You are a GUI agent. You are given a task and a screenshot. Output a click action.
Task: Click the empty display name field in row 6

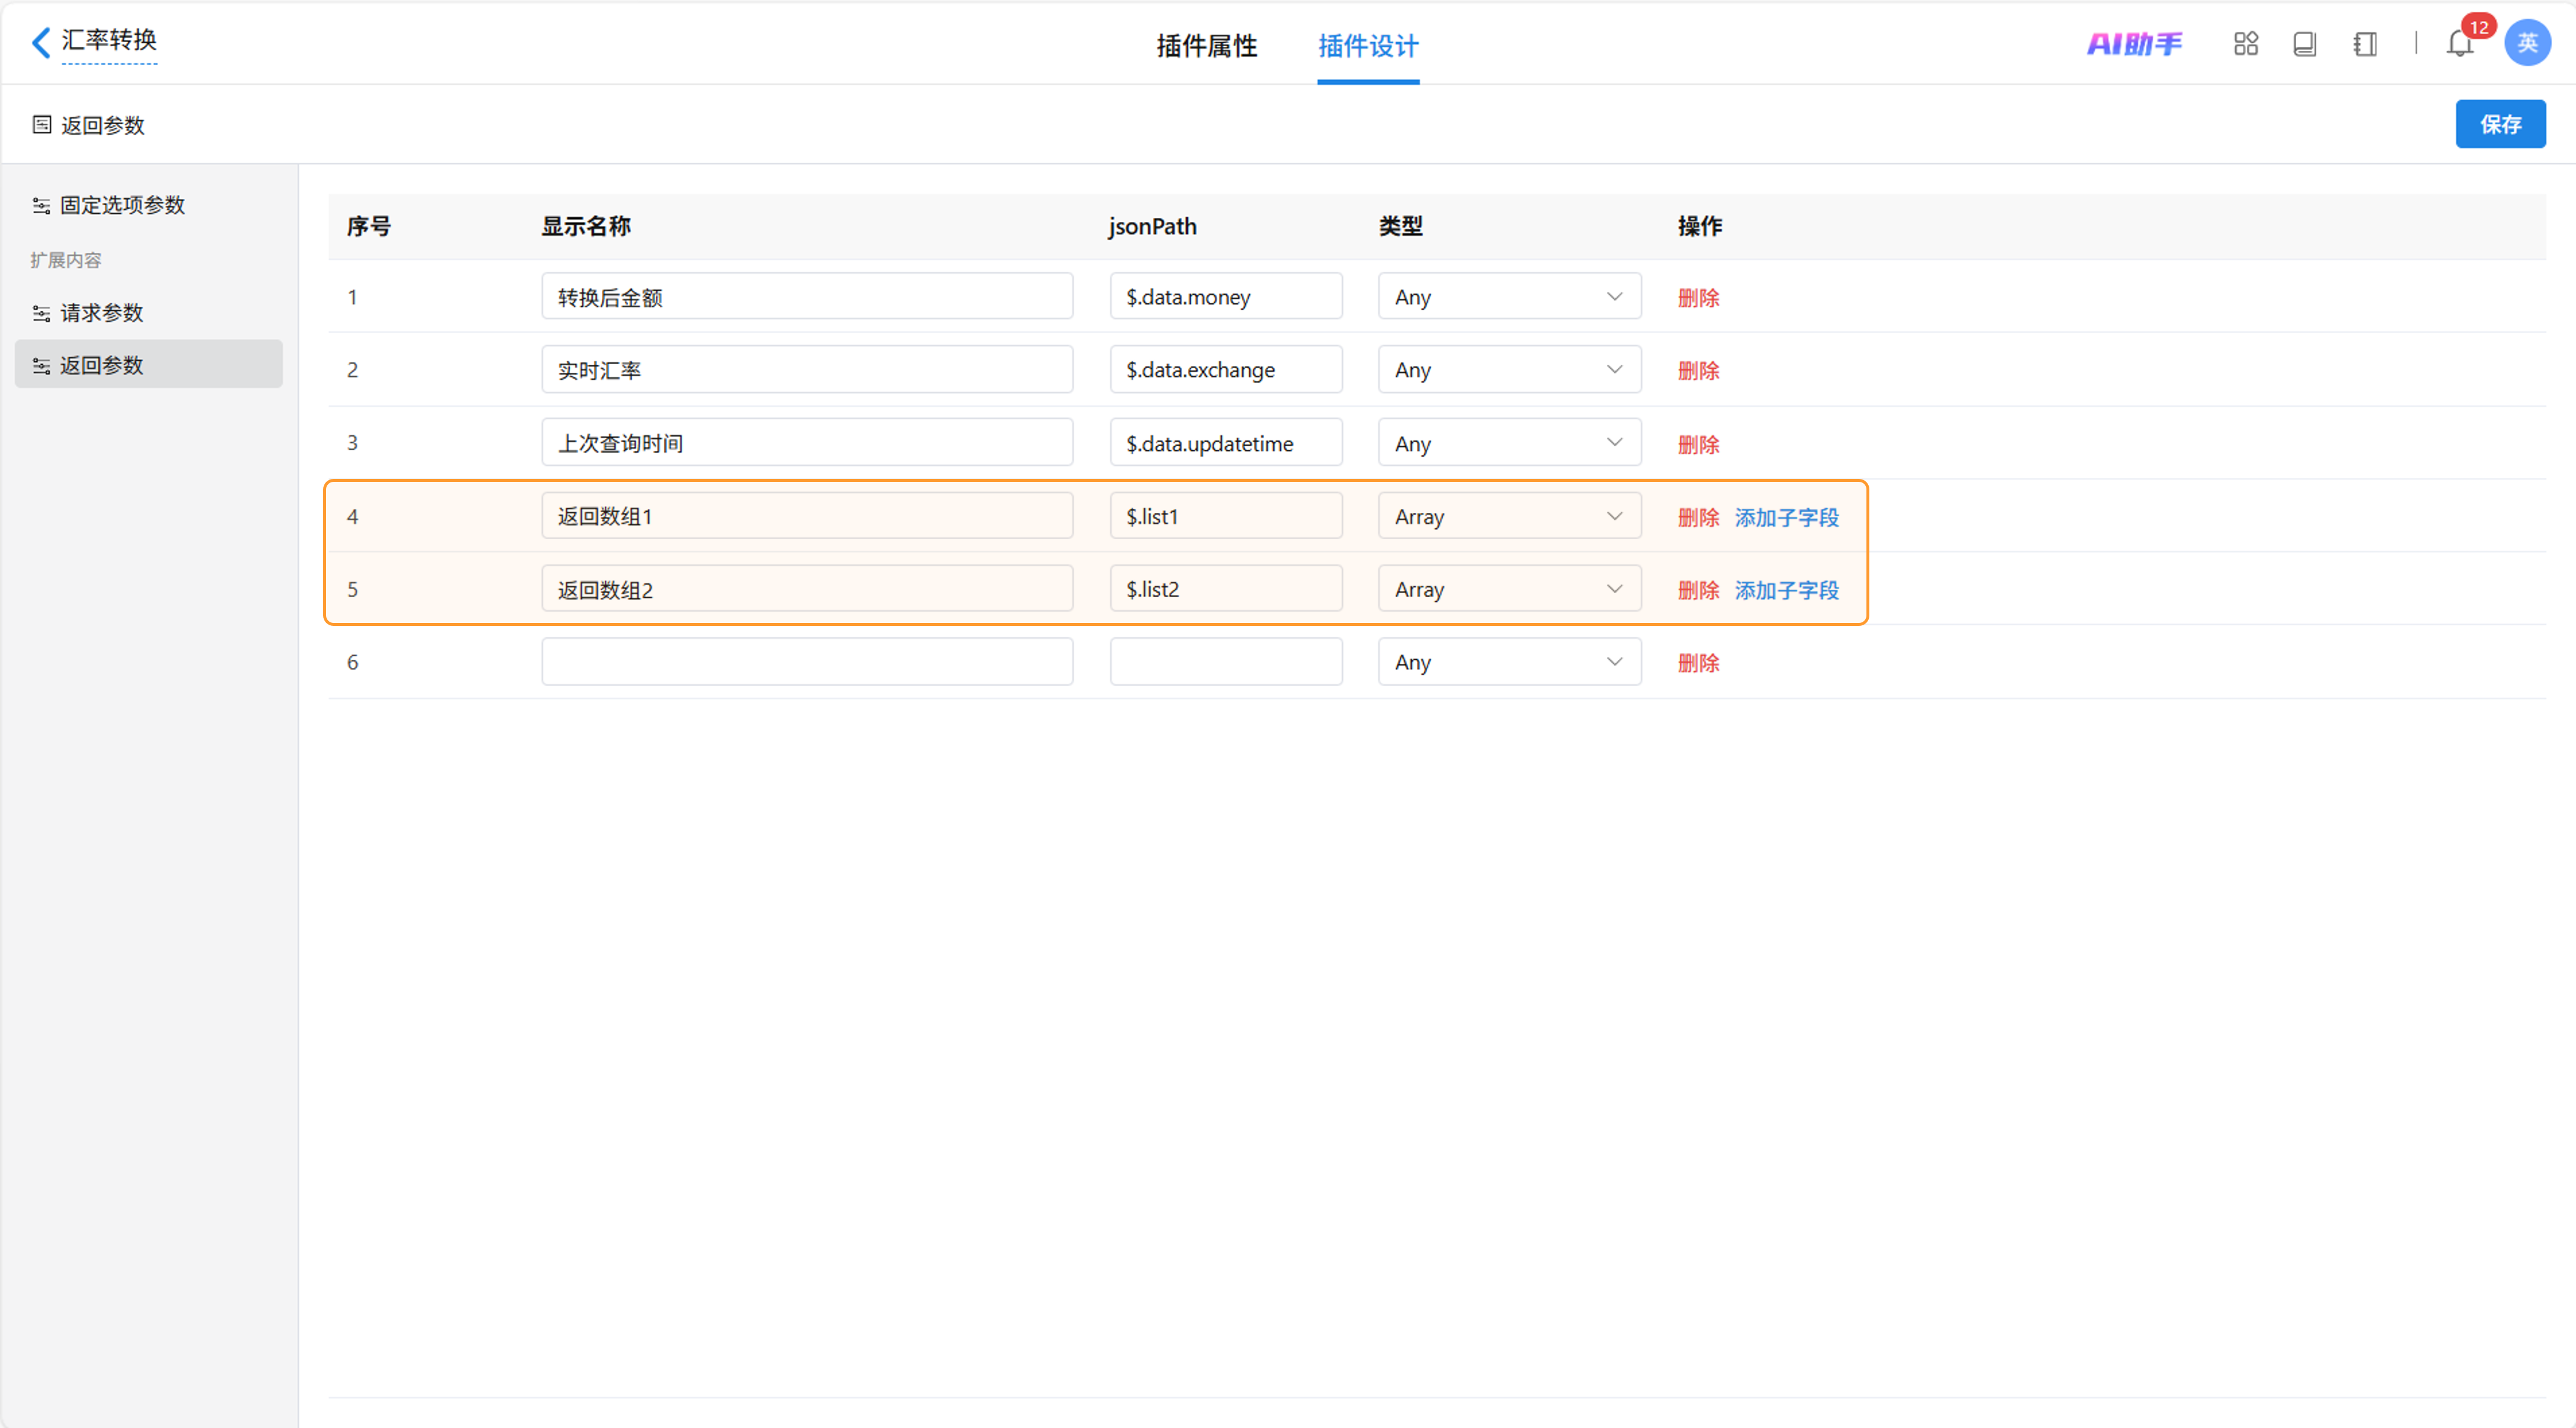(806, 662)
